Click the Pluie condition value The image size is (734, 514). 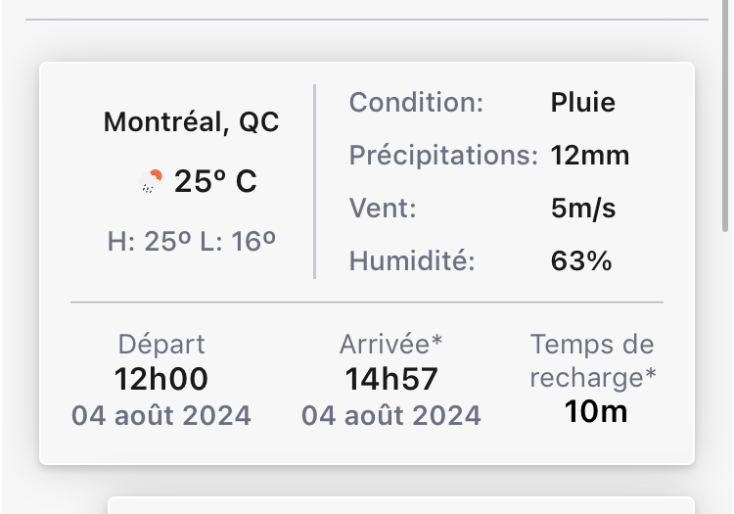pos(582,102)
